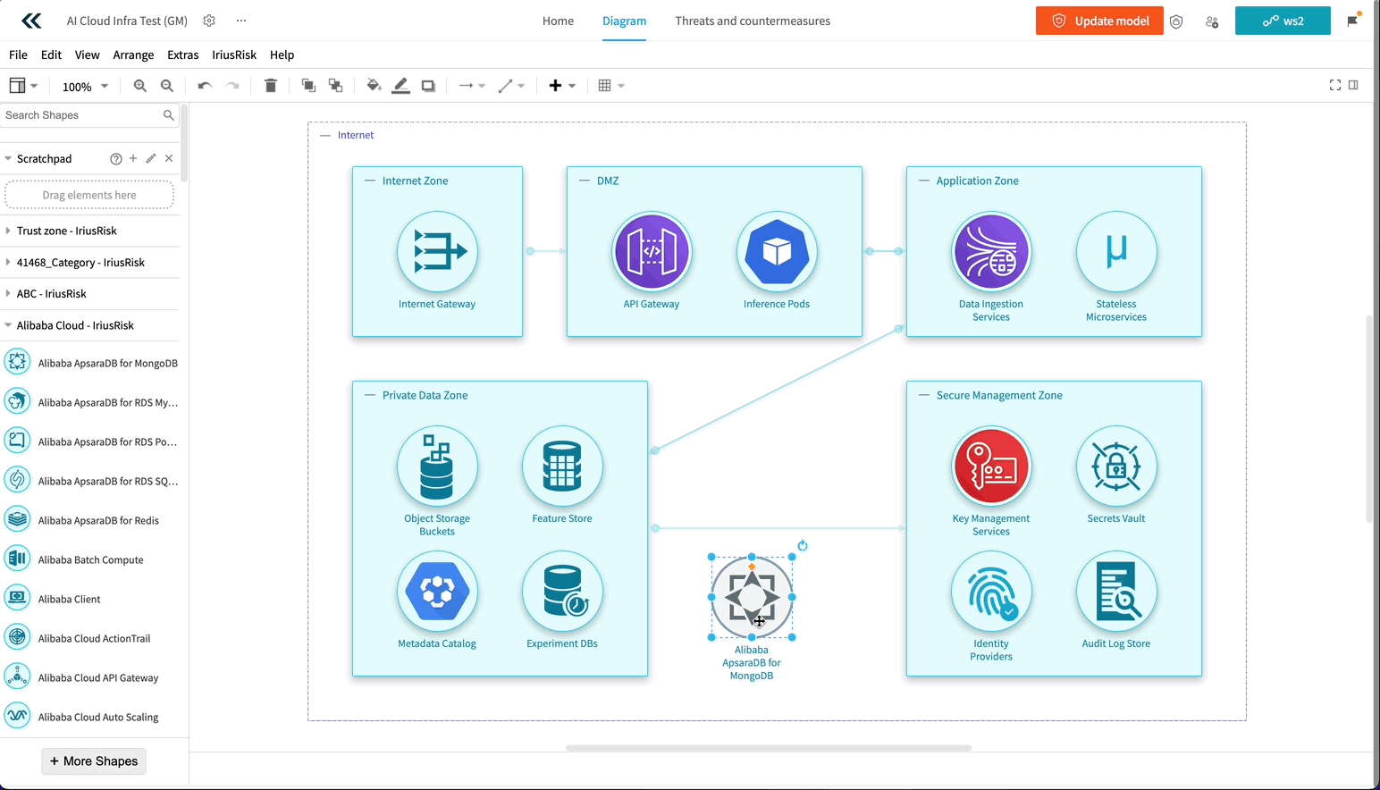Click rotate handle of the selected MongoDB shape
The height and width of the screenshot is (790, 1380).
point(803,545)
